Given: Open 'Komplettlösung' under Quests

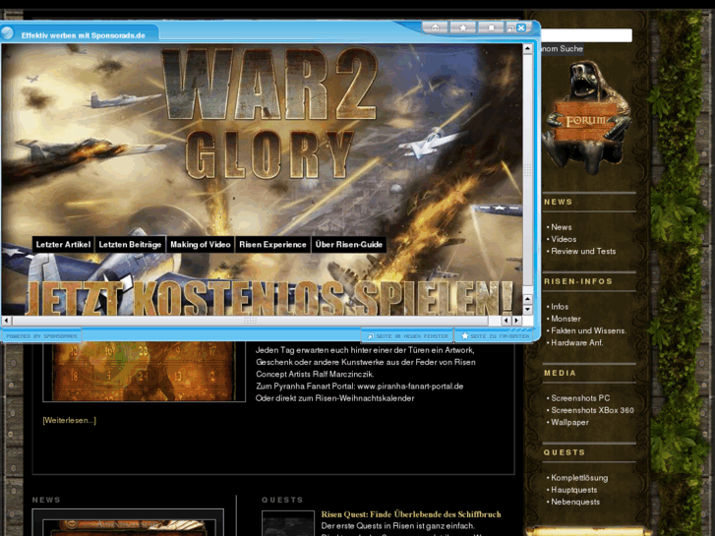Looking at the screenshot, I should (x=579, y=478).
